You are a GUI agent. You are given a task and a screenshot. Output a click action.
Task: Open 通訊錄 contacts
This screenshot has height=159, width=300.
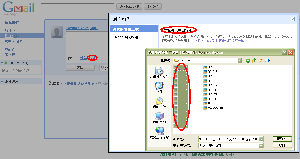10,49
